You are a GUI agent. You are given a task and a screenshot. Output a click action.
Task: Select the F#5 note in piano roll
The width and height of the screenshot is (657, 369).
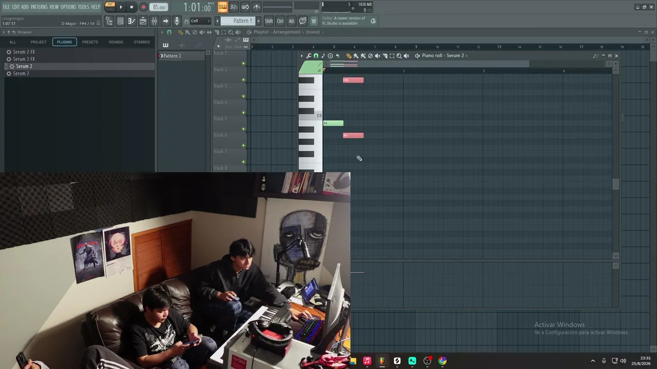coord(353,80)
